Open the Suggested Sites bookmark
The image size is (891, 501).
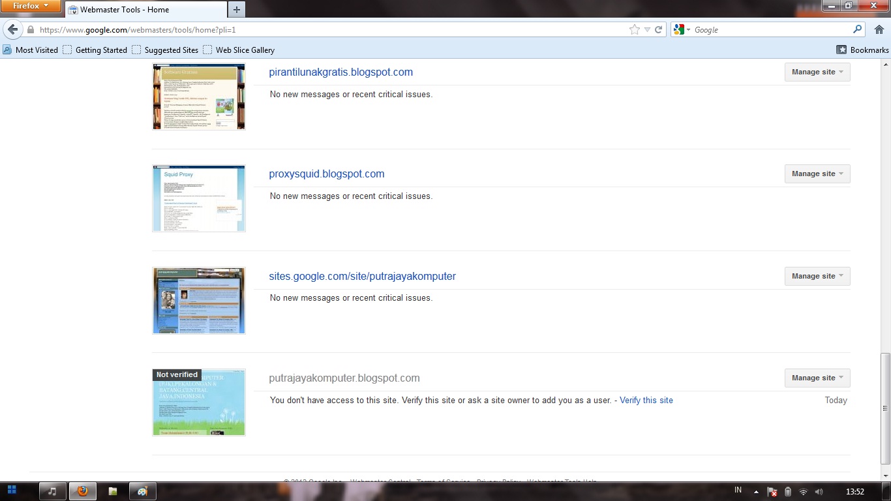point(165,50)
